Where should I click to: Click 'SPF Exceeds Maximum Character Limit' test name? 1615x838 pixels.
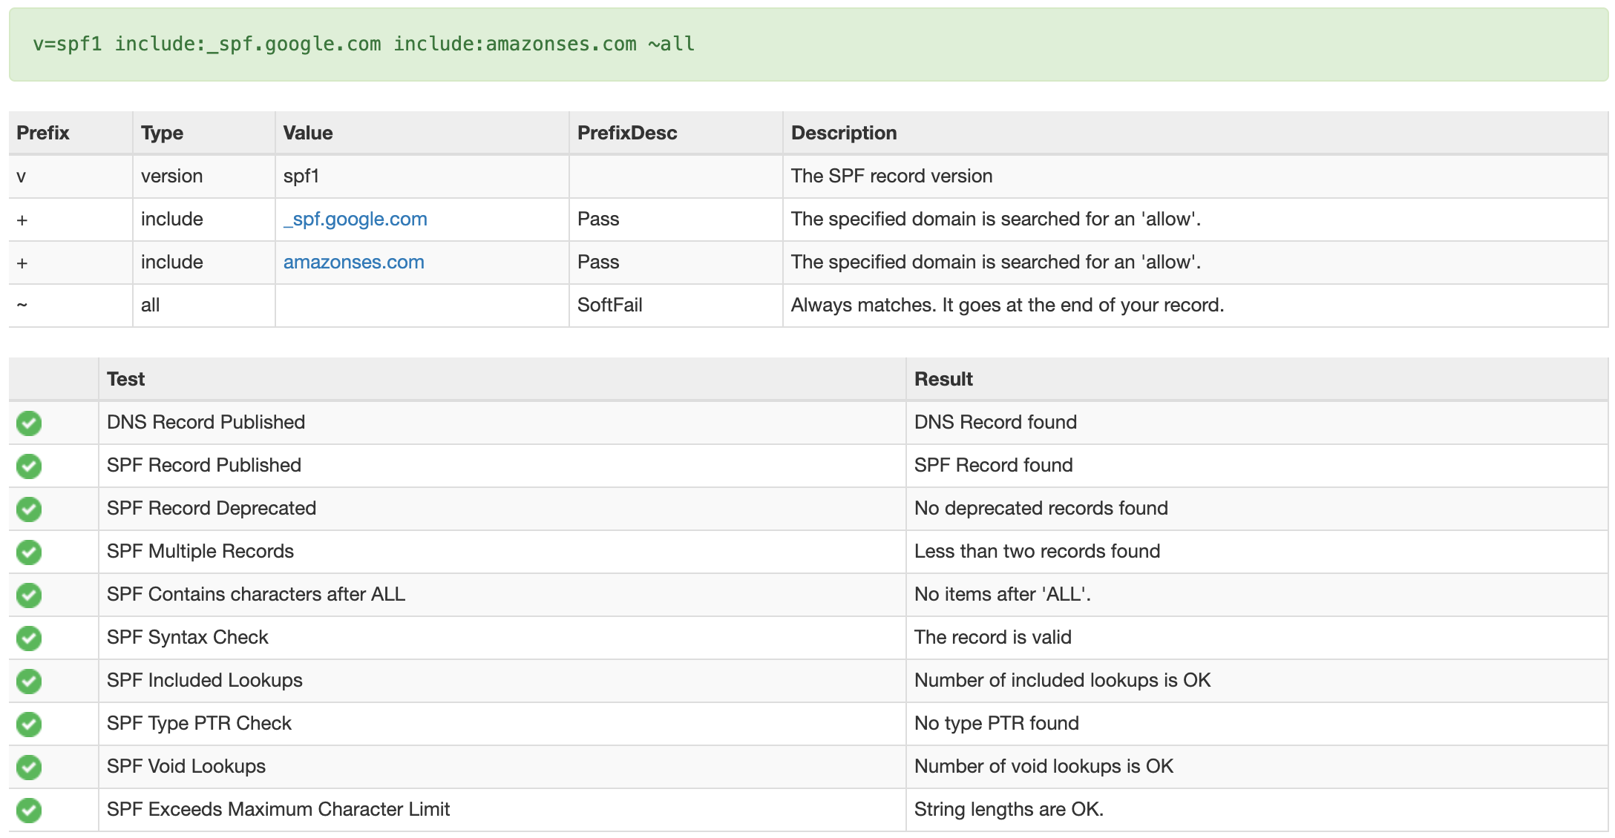point(278,809)
